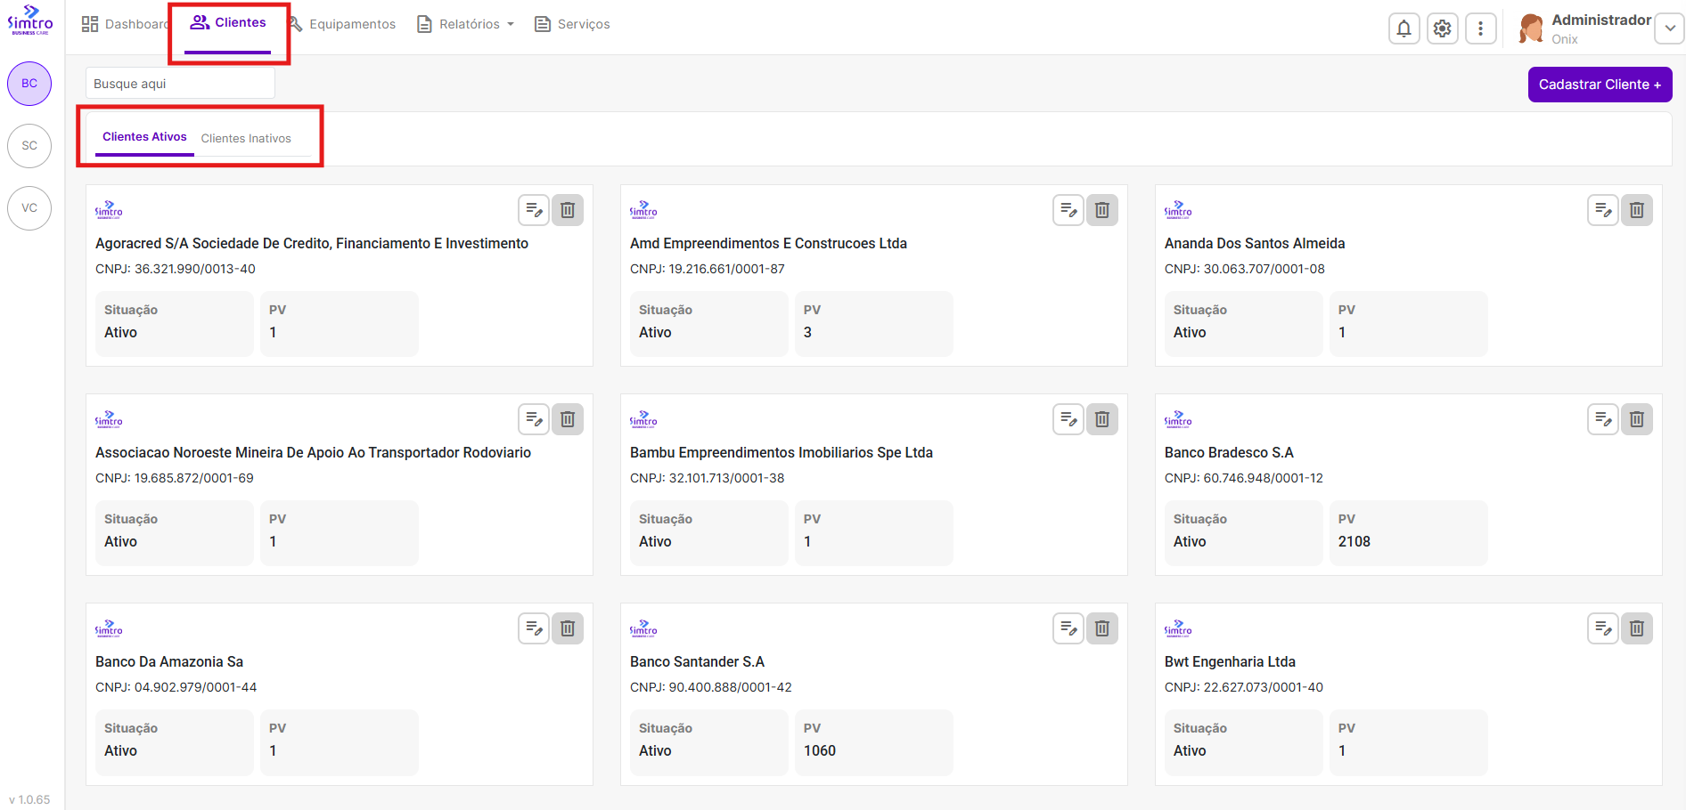Open the three-dot more options menu
The image size is (1686, 810).
(1480, 28)
